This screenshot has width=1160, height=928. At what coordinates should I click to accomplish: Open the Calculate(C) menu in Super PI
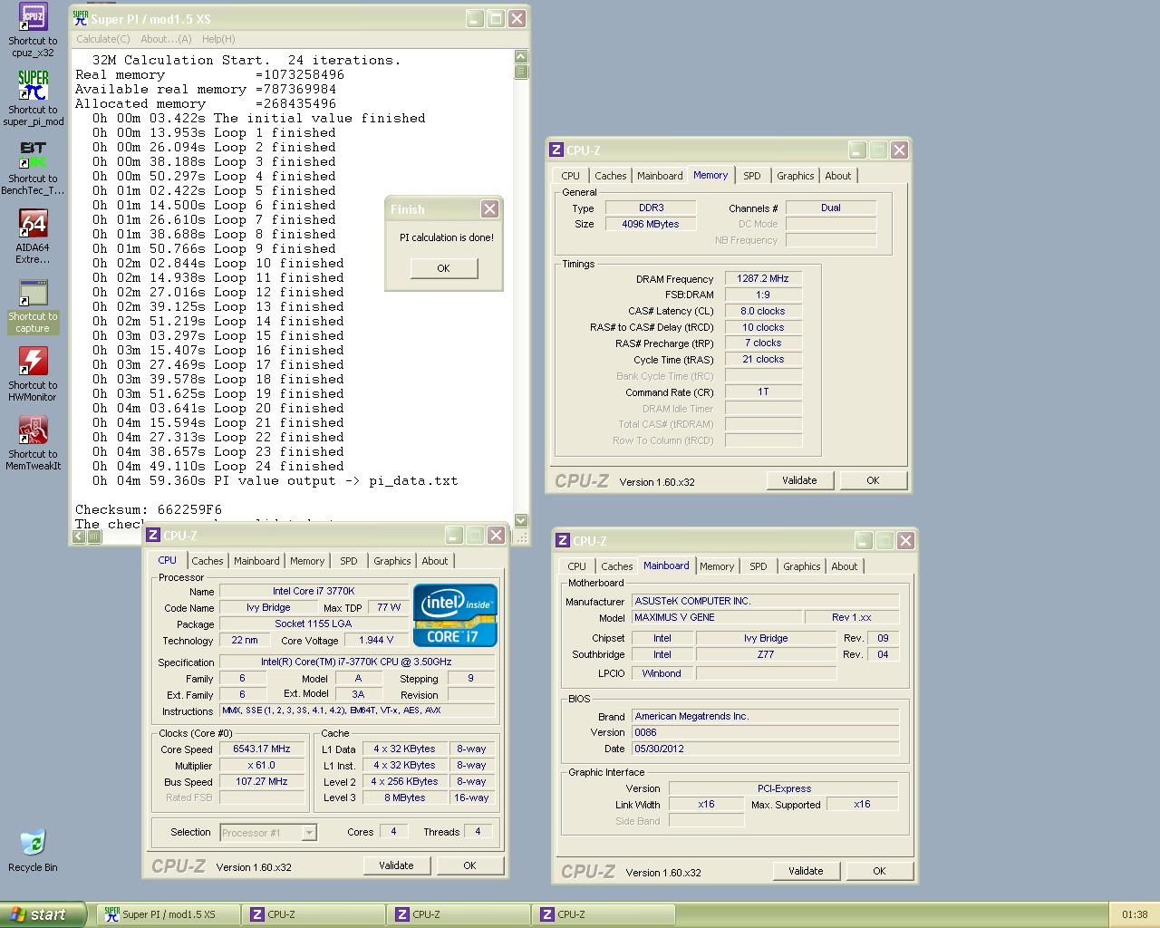pos(102,39)
